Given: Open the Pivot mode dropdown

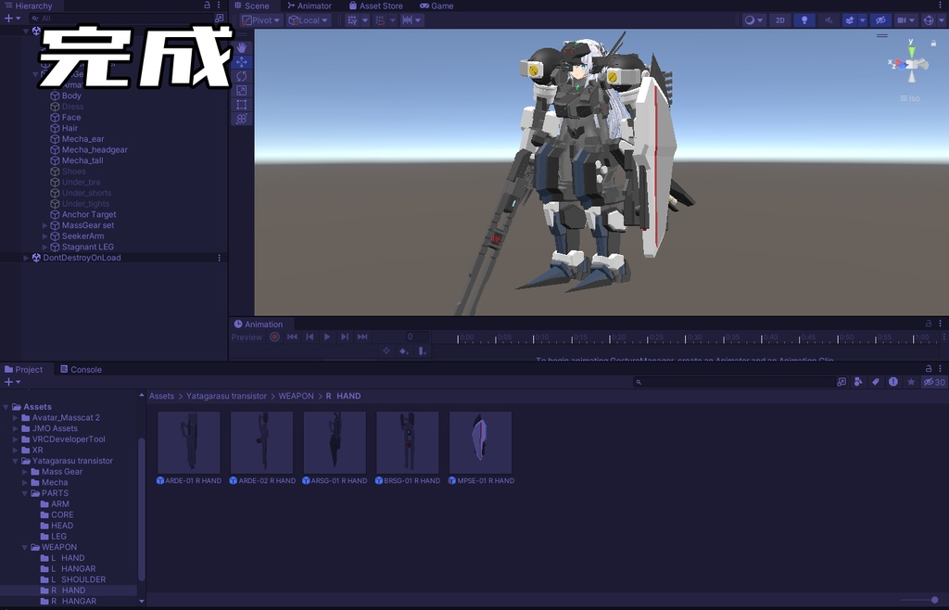Looking at the screenshot, I should (260, 20).
